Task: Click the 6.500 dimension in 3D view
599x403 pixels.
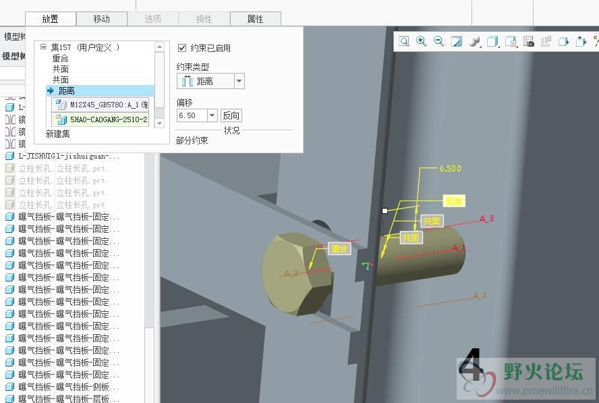Action: coord(451,168)
